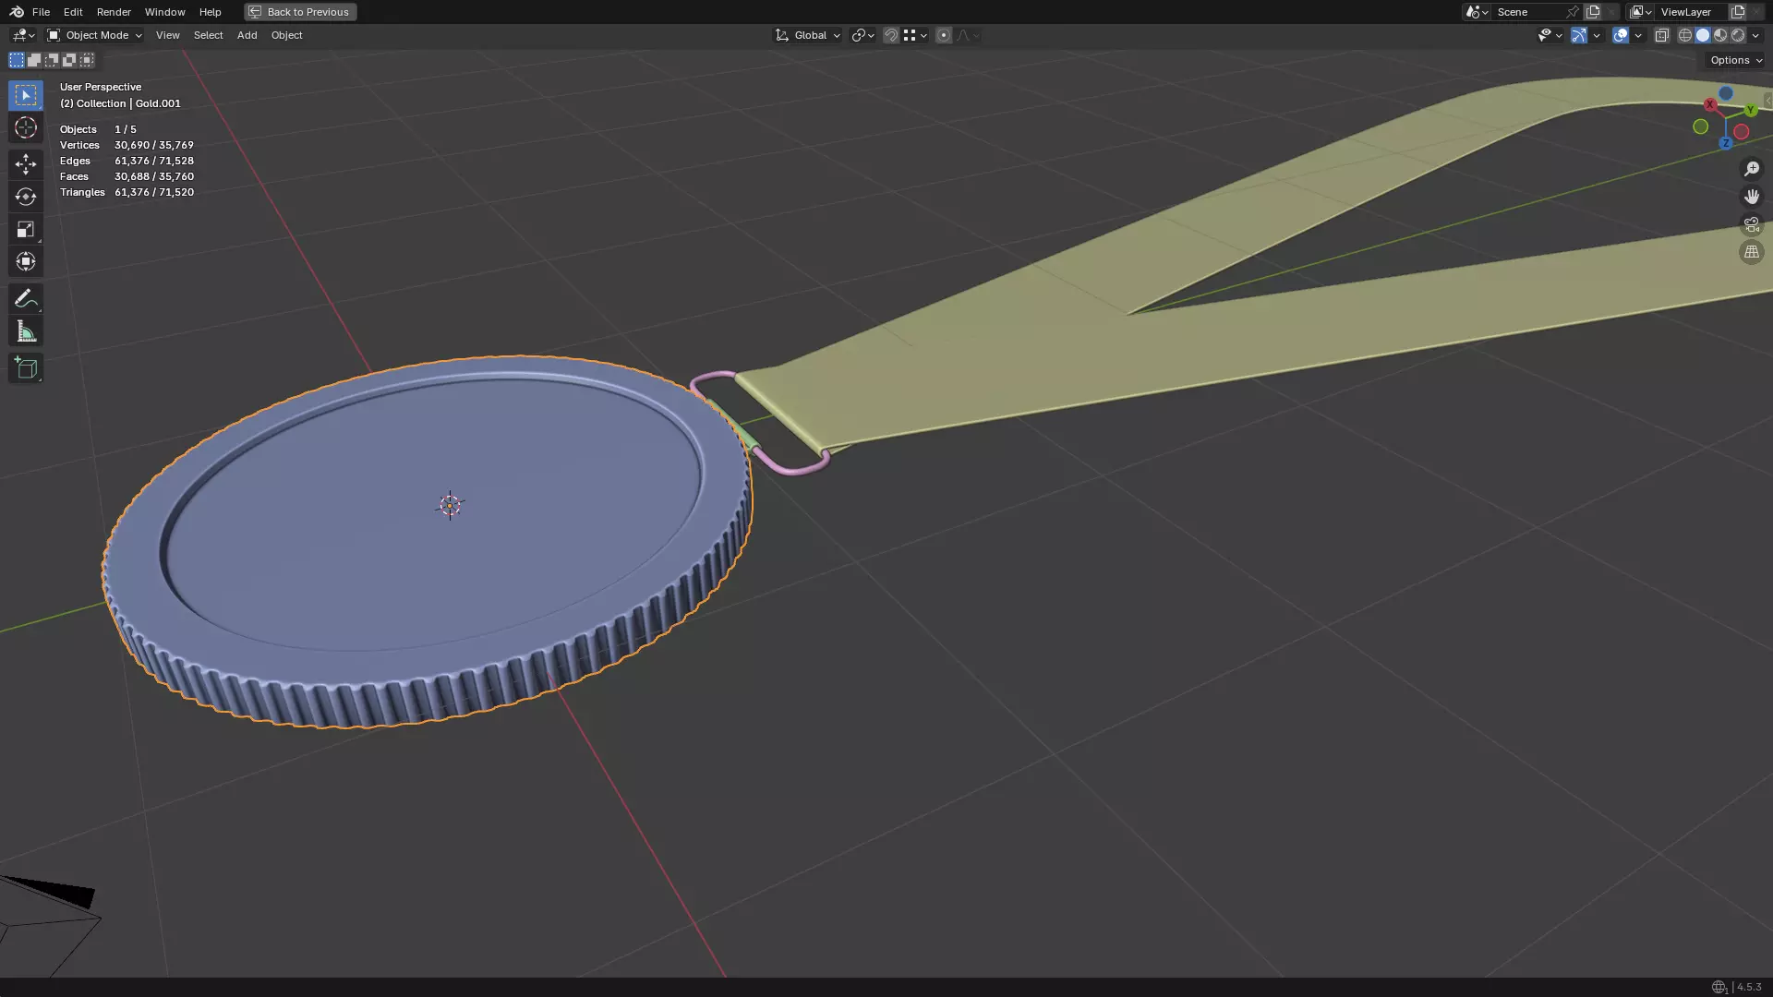The image size is (1773, 997).
Task: Open the Render menu
Action: (114, 12)
